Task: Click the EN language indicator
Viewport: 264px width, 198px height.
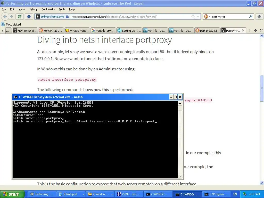Action: pos(235,194)
